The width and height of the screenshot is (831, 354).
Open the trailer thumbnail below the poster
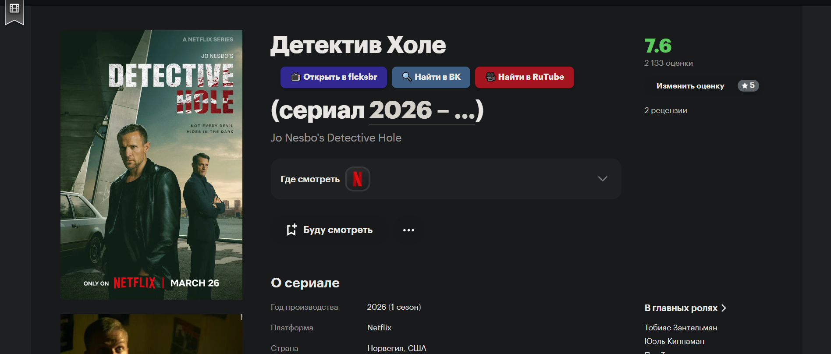point(151,334)
